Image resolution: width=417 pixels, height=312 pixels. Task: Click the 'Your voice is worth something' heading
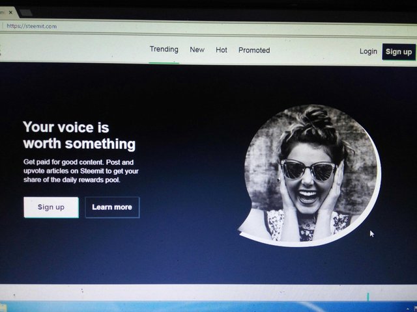(x=79, y=135)
